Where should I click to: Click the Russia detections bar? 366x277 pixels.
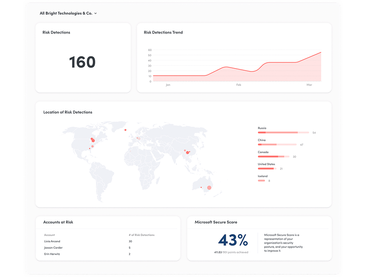(x=283, y=132)
